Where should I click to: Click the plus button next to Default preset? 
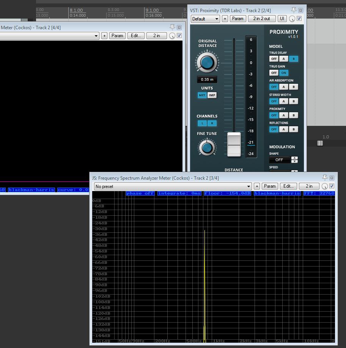(x=225, y=19)
